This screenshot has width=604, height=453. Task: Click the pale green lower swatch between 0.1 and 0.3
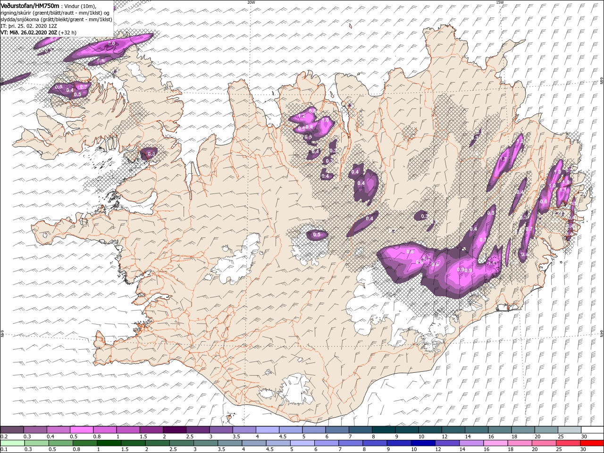12,443
